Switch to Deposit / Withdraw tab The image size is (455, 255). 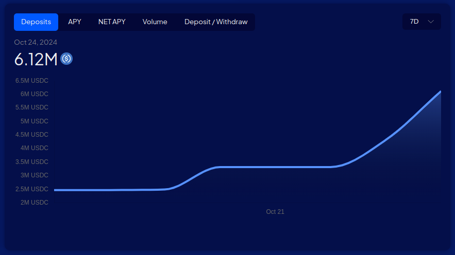pos(216,22)
